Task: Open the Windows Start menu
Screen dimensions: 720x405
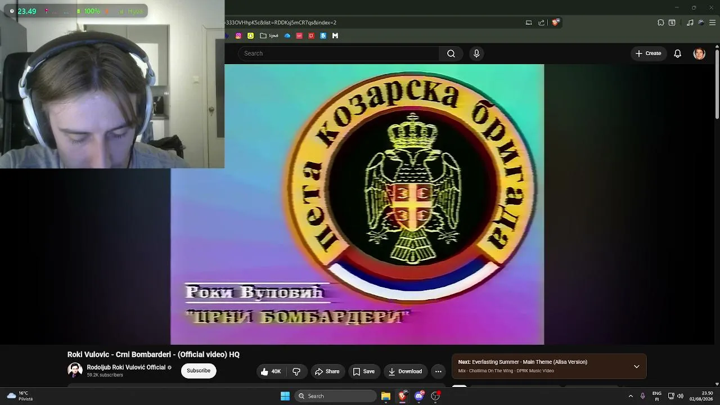Action: [285, 396]
